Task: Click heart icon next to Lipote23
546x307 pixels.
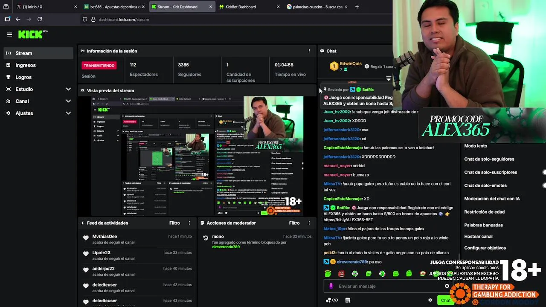Action: [x=86, y=254]
